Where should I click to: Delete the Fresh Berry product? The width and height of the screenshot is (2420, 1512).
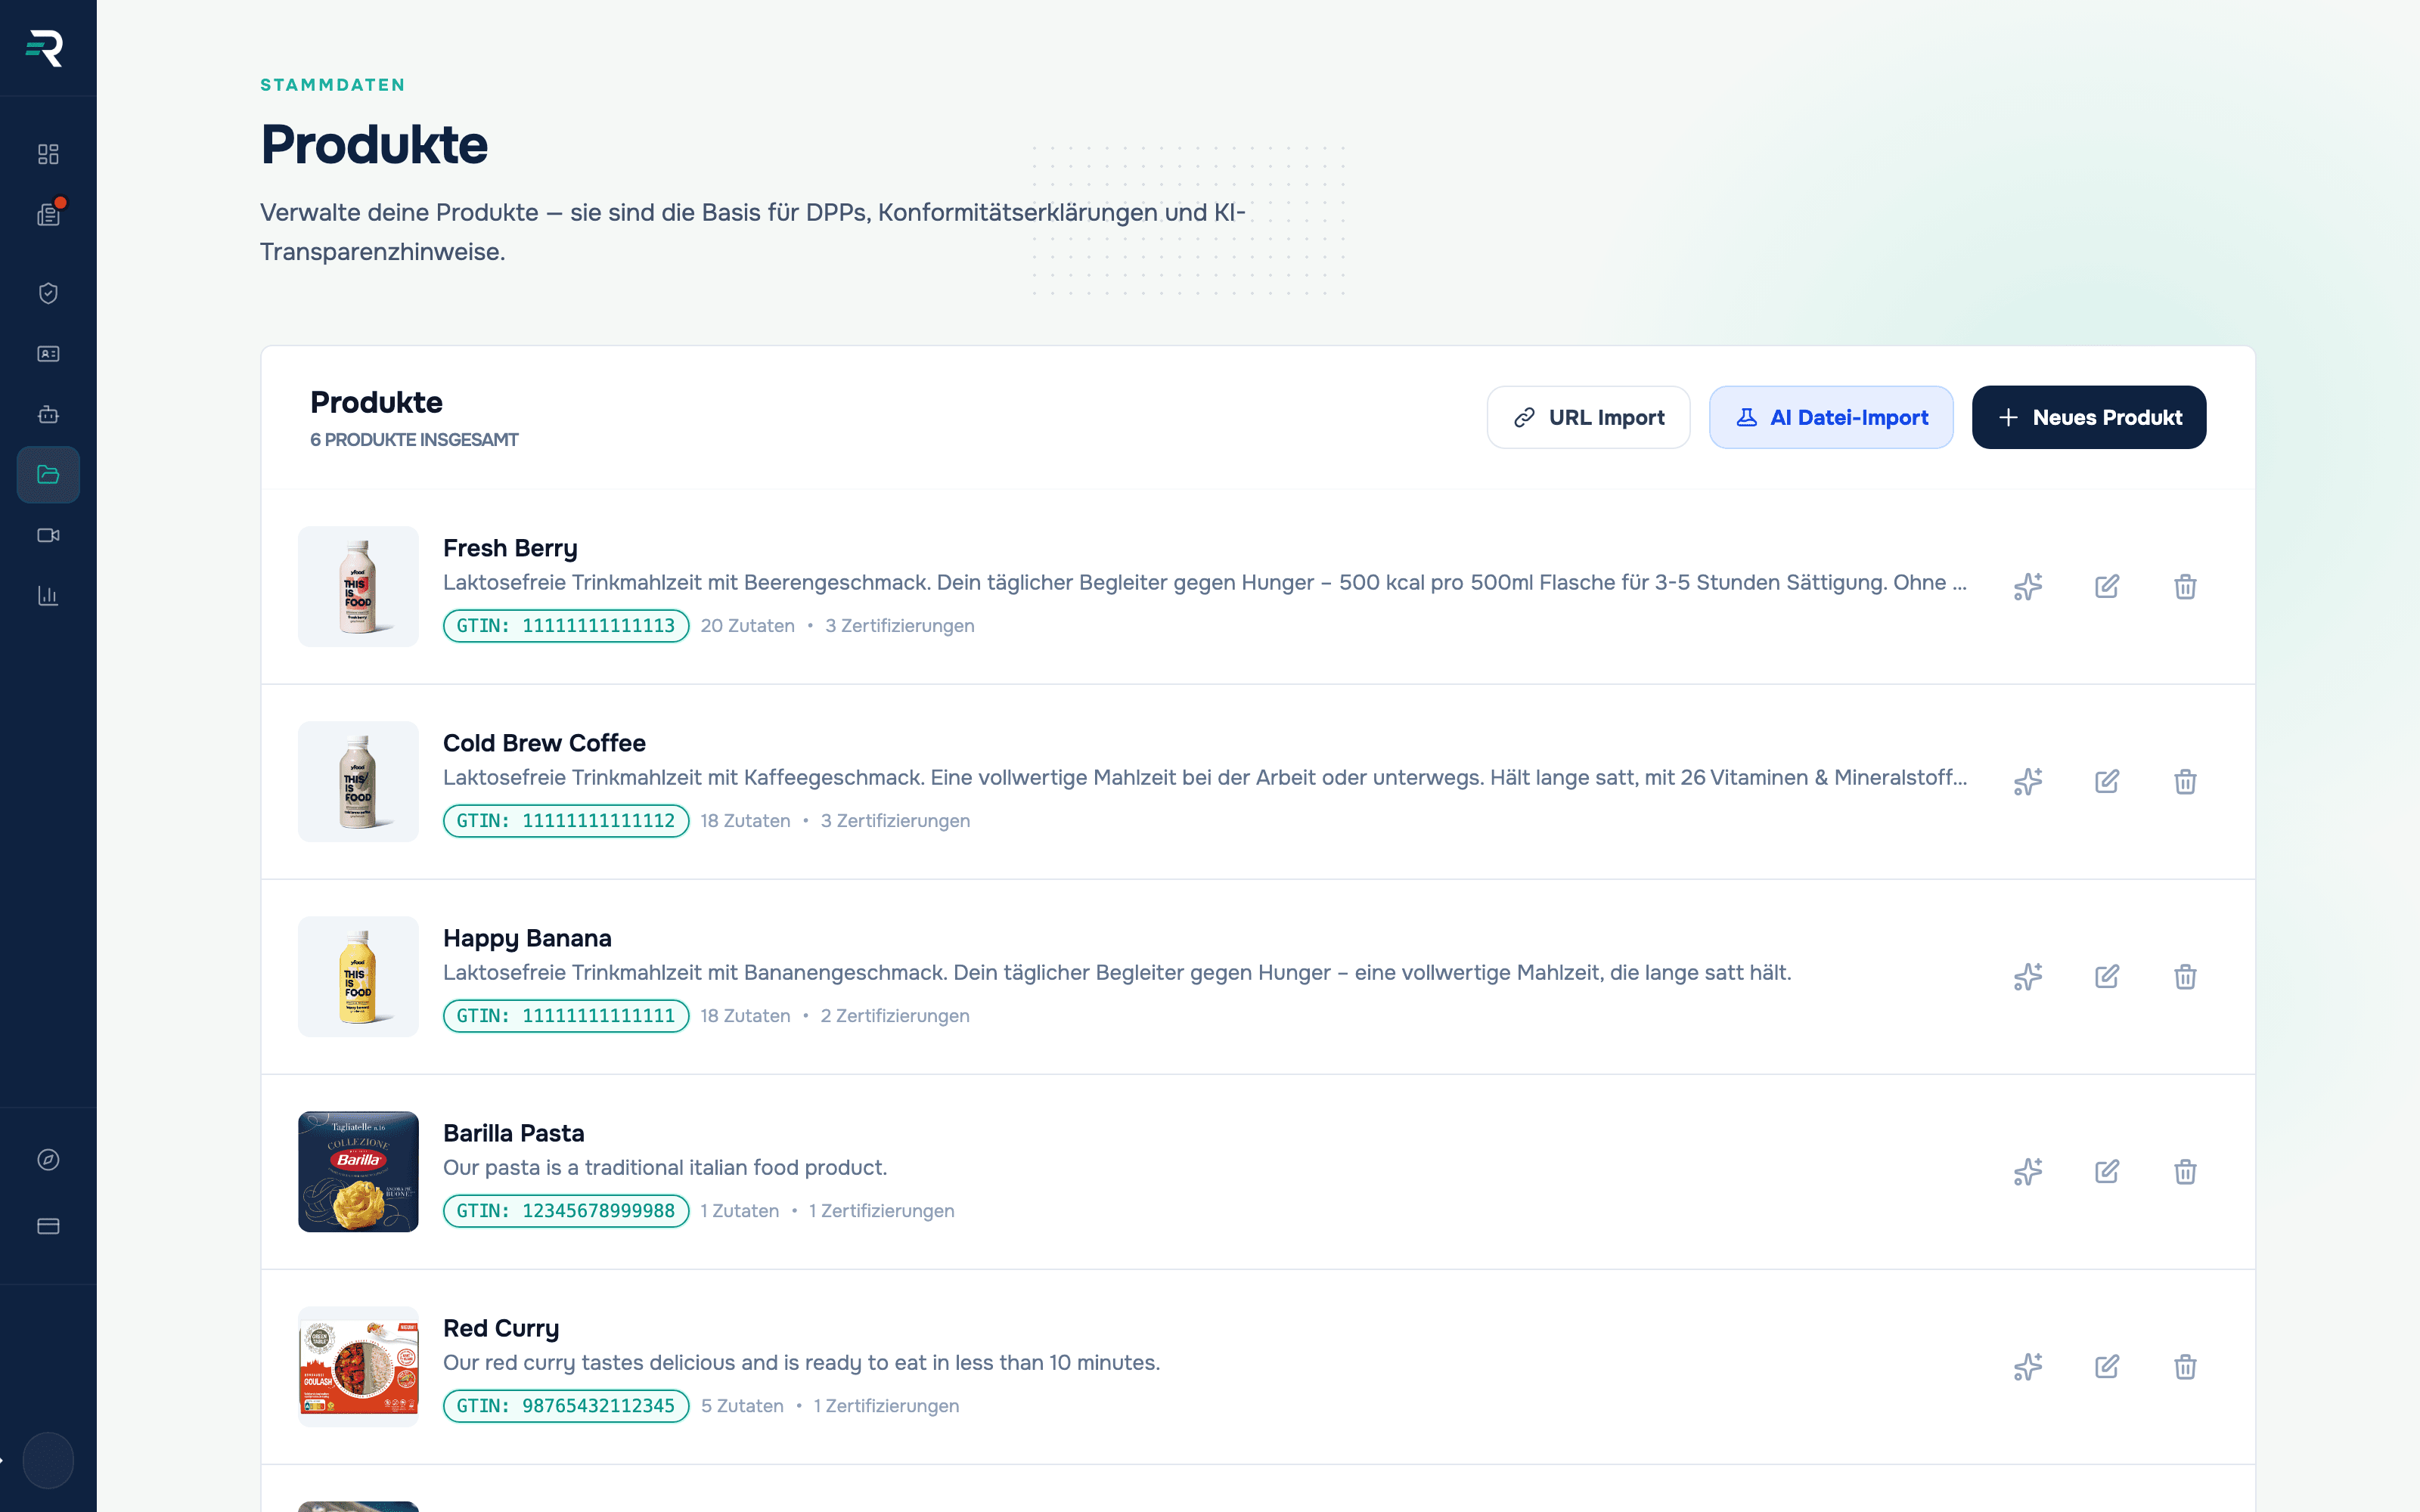click(x=2185, y=586)
